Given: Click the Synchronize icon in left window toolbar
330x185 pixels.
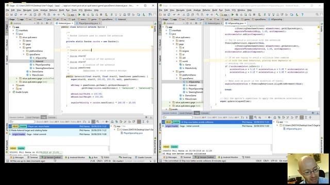Looking at the screenshot, I should tap(16, 15).
